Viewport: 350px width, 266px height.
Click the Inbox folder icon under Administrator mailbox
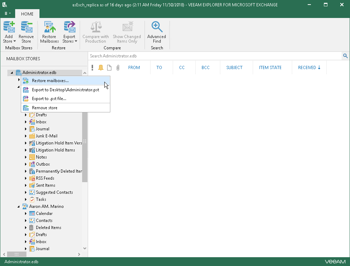32,122
